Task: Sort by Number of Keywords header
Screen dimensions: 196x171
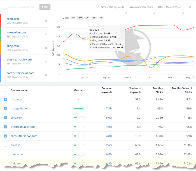Action: coord(135,90)
